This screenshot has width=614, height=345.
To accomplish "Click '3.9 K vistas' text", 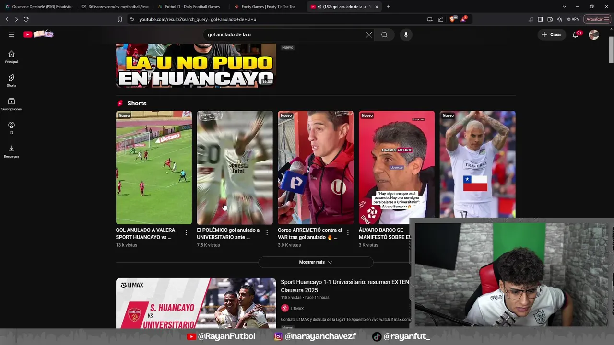I will pos(289,245).
